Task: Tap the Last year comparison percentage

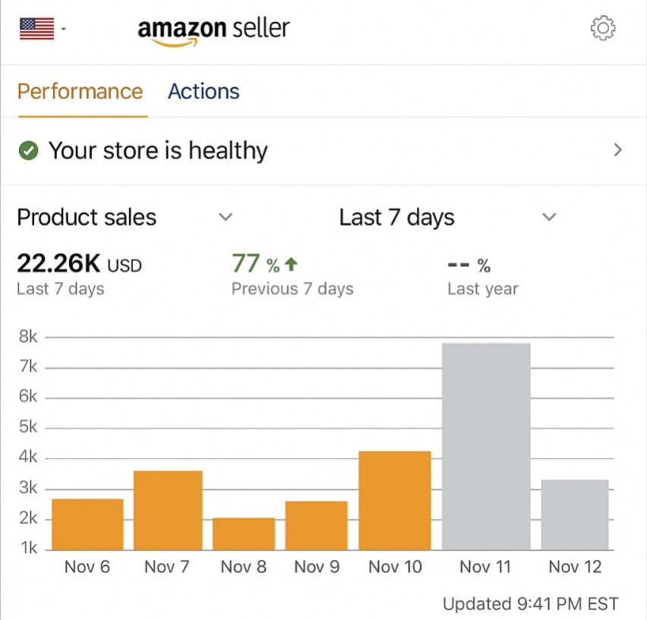Action: tap(469, 265)
